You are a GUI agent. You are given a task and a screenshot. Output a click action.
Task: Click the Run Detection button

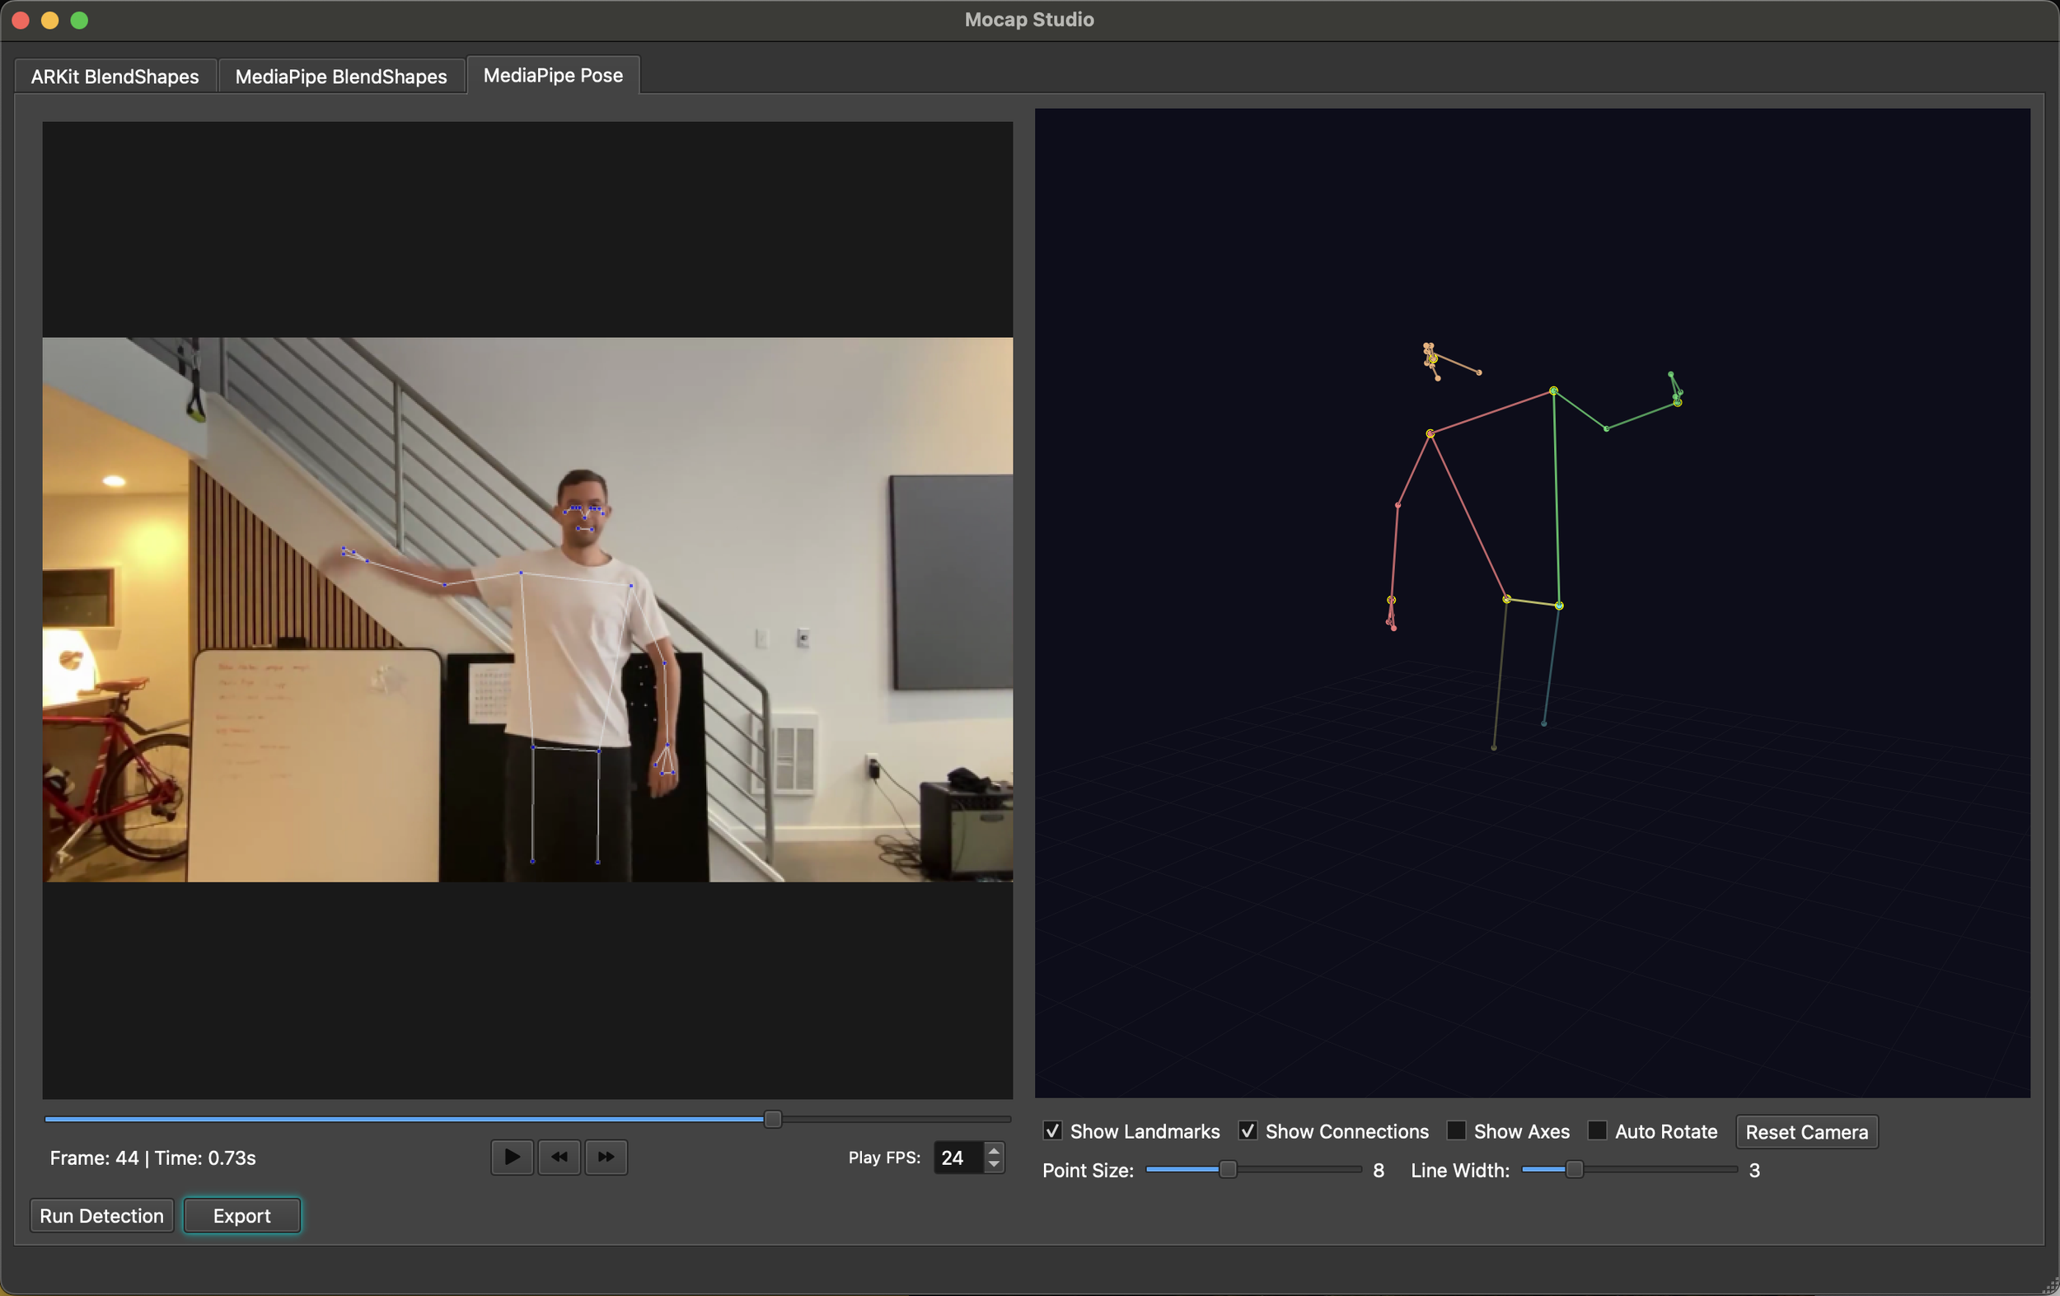click(102, 1215)
